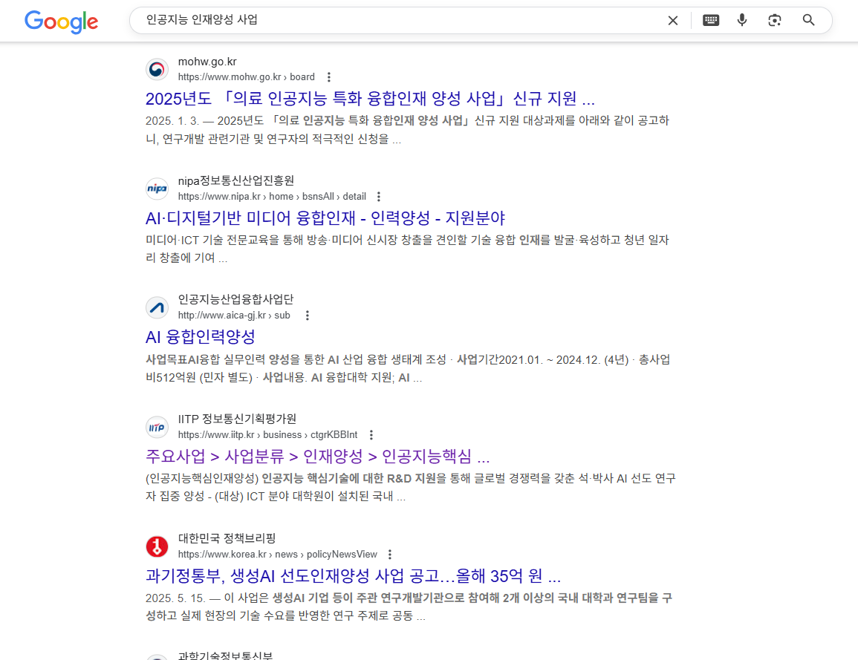Click https://www.mohw.go.kr › board URL
858x660 pixels.
click(246, 77)
